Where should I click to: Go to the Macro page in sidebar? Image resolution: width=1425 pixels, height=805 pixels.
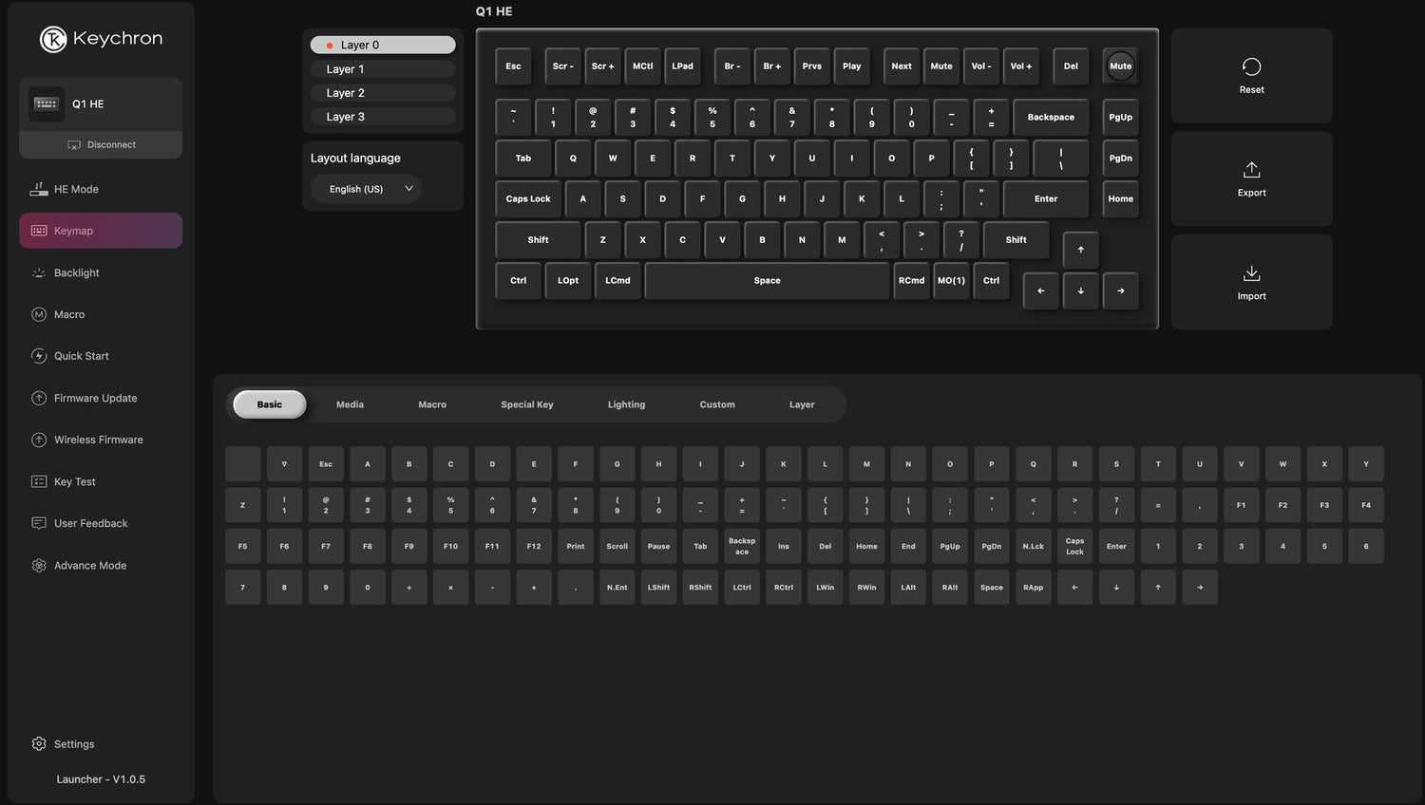[x=68, y=314]
